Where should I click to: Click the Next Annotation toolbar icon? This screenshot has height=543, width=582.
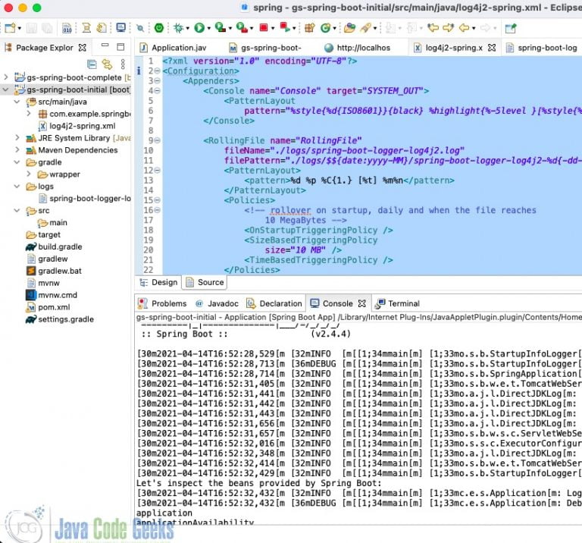point(390,28)
